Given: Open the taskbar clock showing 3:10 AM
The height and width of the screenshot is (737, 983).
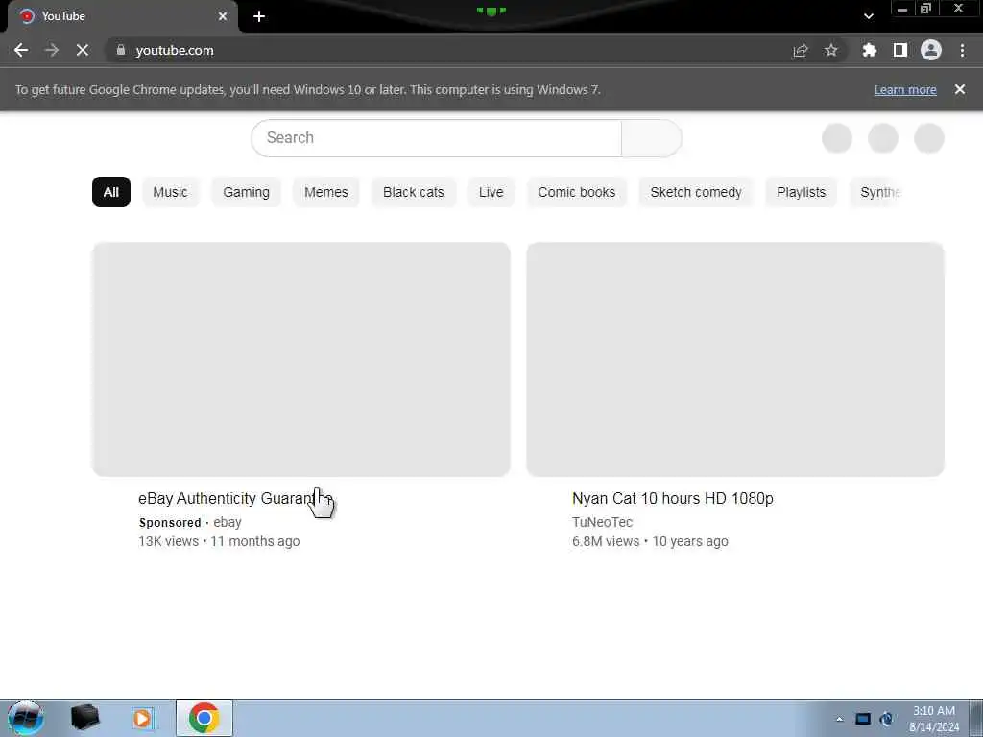Looking at the screenshot, I should tap(933, 719).
